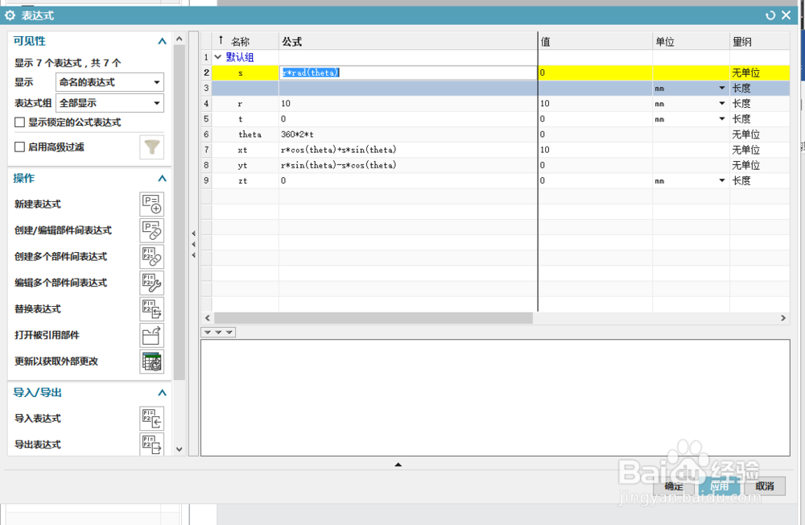Click the edit multiple interpart expressions icon
This screenshot has width=805, height=525.
151,283
